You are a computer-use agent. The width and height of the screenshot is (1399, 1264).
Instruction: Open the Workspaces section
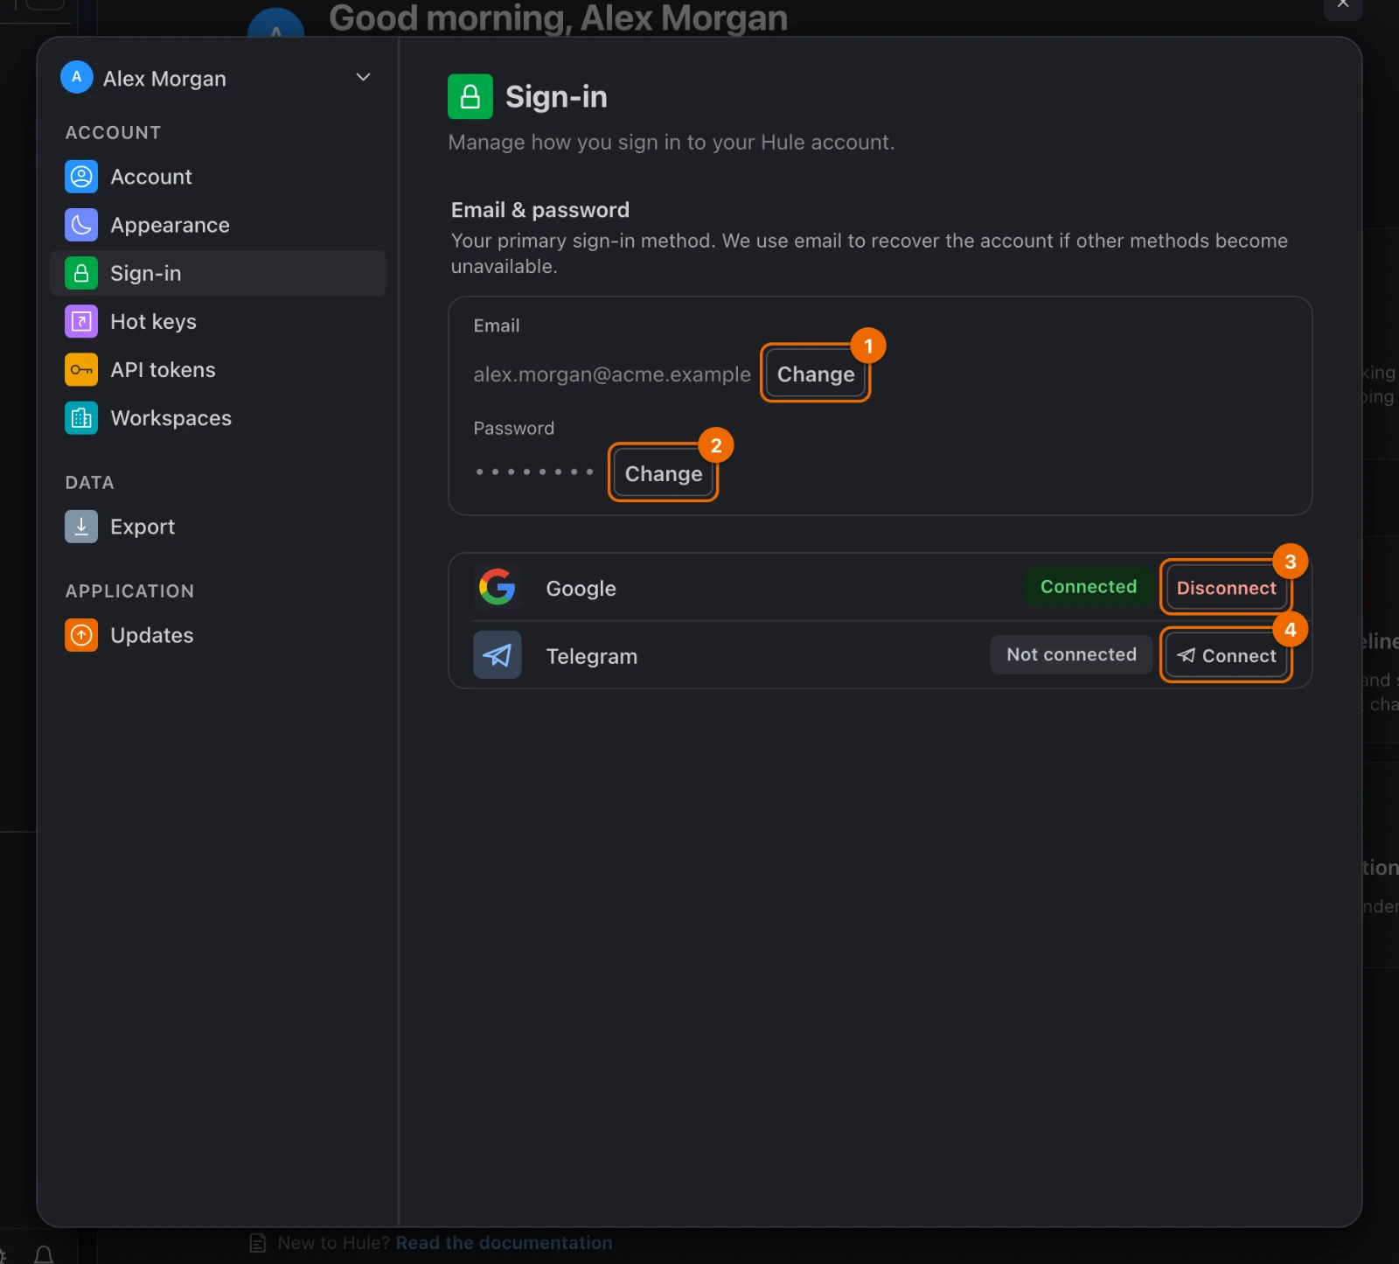[x=218, y=418]
